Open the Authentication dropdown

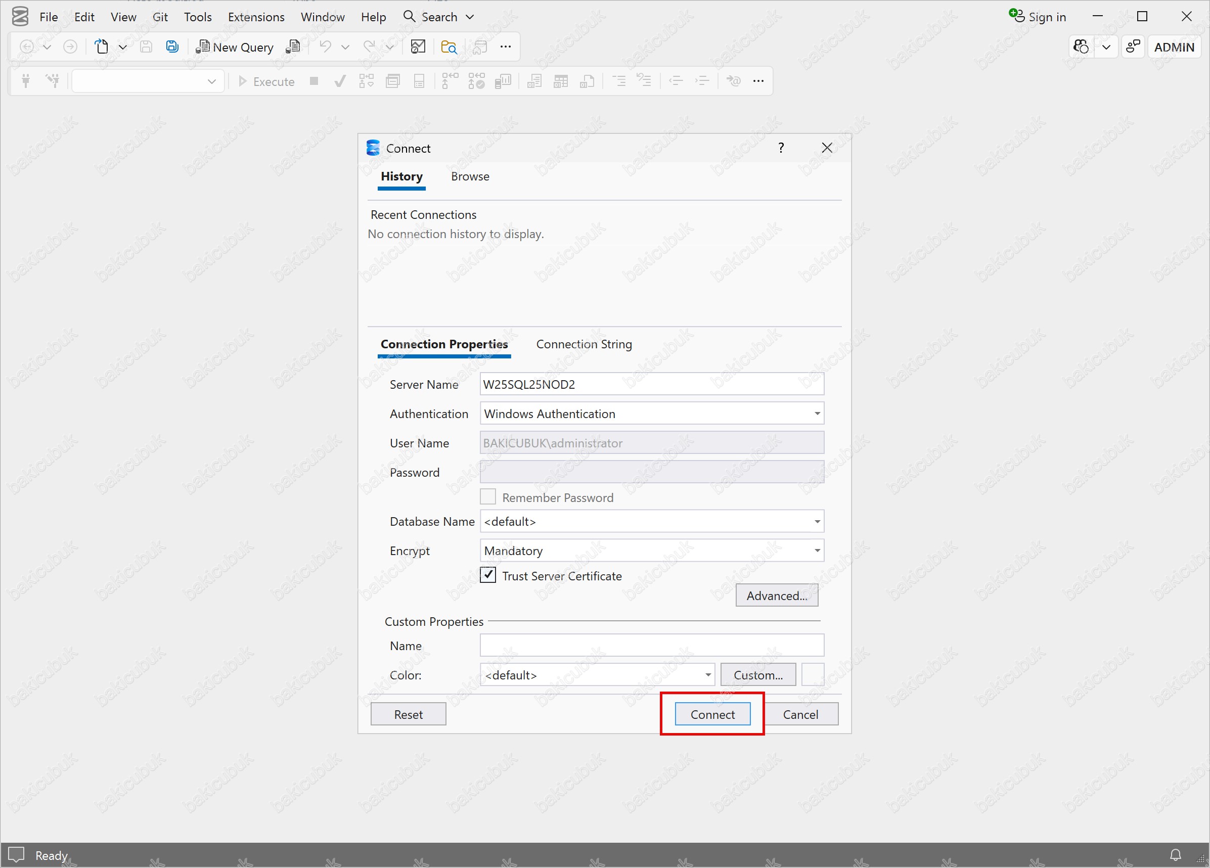click(x=817, y=414)
